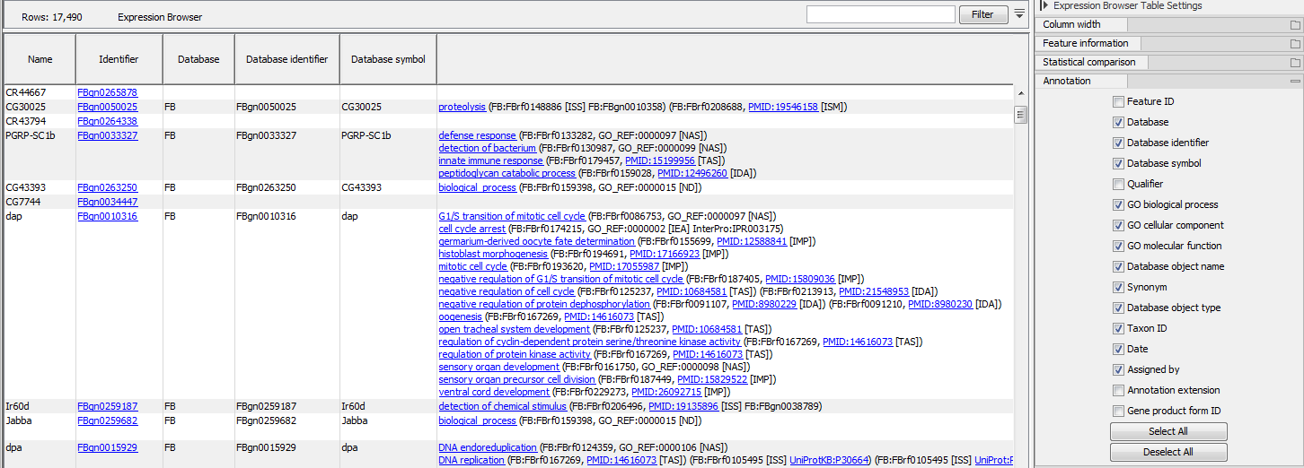Open the advanced filter options icon
1304x468 pixels.
click(1018, 14)
